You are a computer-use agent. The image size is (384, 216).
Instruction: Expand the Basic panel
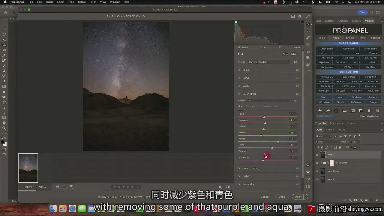(x=239, y=70)
